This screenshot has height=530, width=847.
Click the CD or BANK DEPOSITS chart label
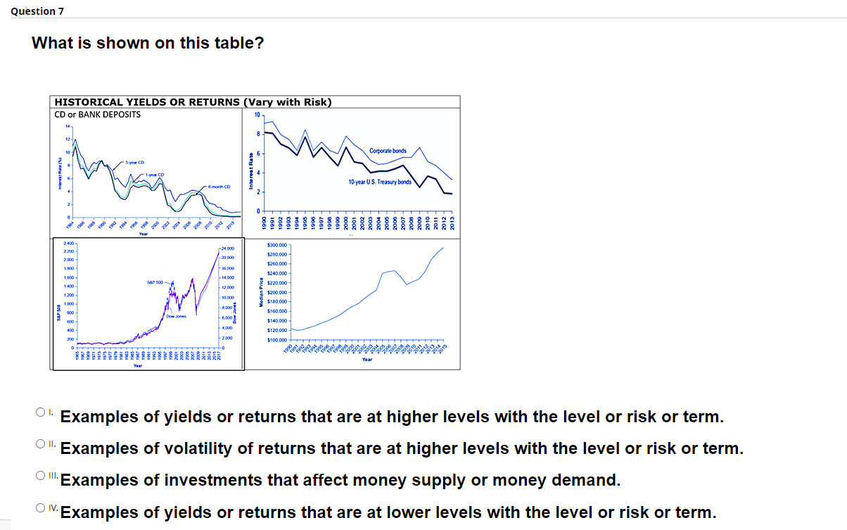[96, 114]
